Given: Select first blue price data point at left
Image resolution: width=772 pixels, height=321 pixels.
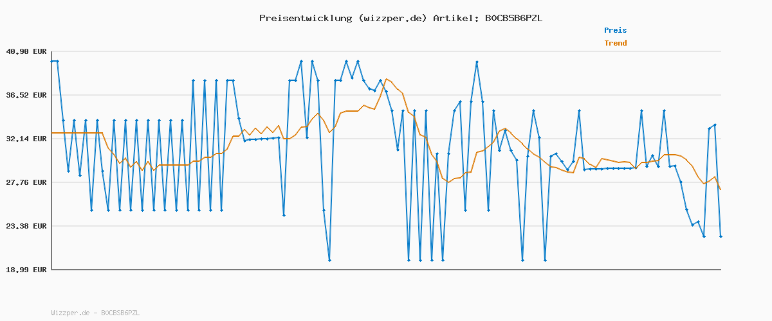Looking at the screenshot, I should click(52, 61).
